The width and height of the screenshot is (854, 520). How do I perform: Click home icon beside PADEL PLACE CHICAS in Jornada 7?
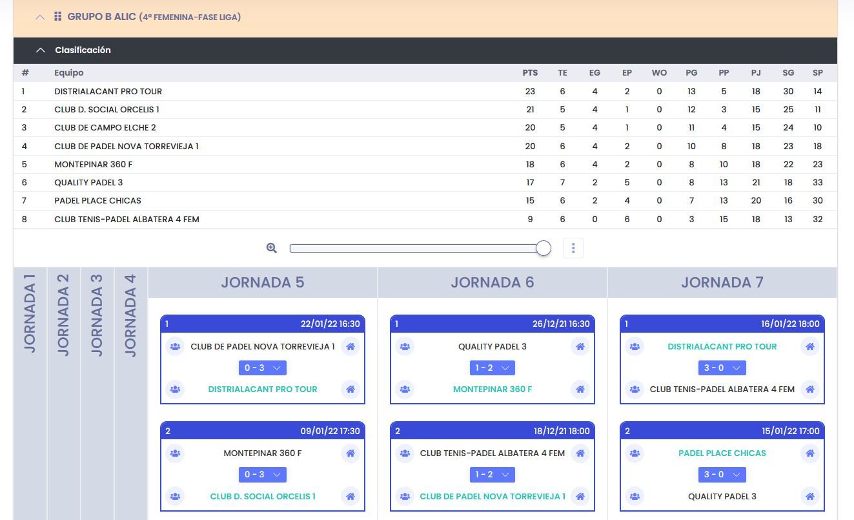coord(810,453)
